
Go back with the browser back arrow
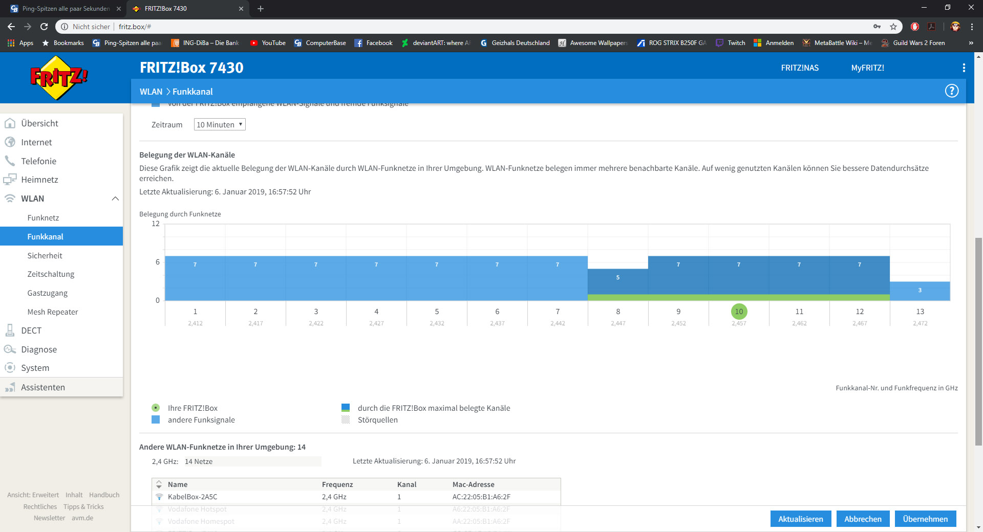(11, 27)
